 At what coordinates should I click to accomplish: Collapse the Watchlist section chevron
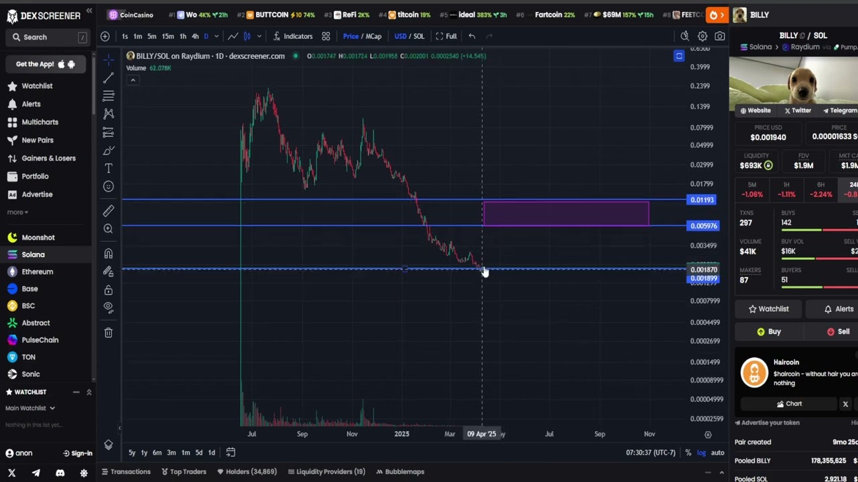[x=88, y=392]
